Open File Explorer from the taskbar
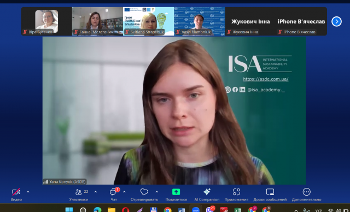The width and height of the screenshot is (350, 212). (x=112, y=210)
